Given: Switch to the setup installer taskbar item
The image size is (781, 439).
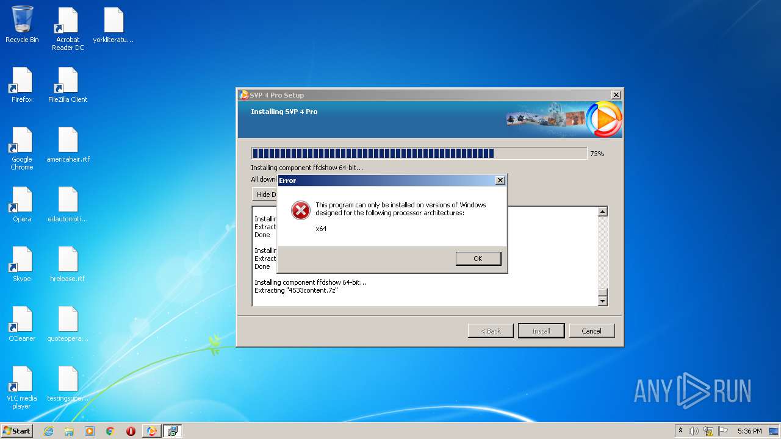Looking at the screenshot, I should (172, 431).
